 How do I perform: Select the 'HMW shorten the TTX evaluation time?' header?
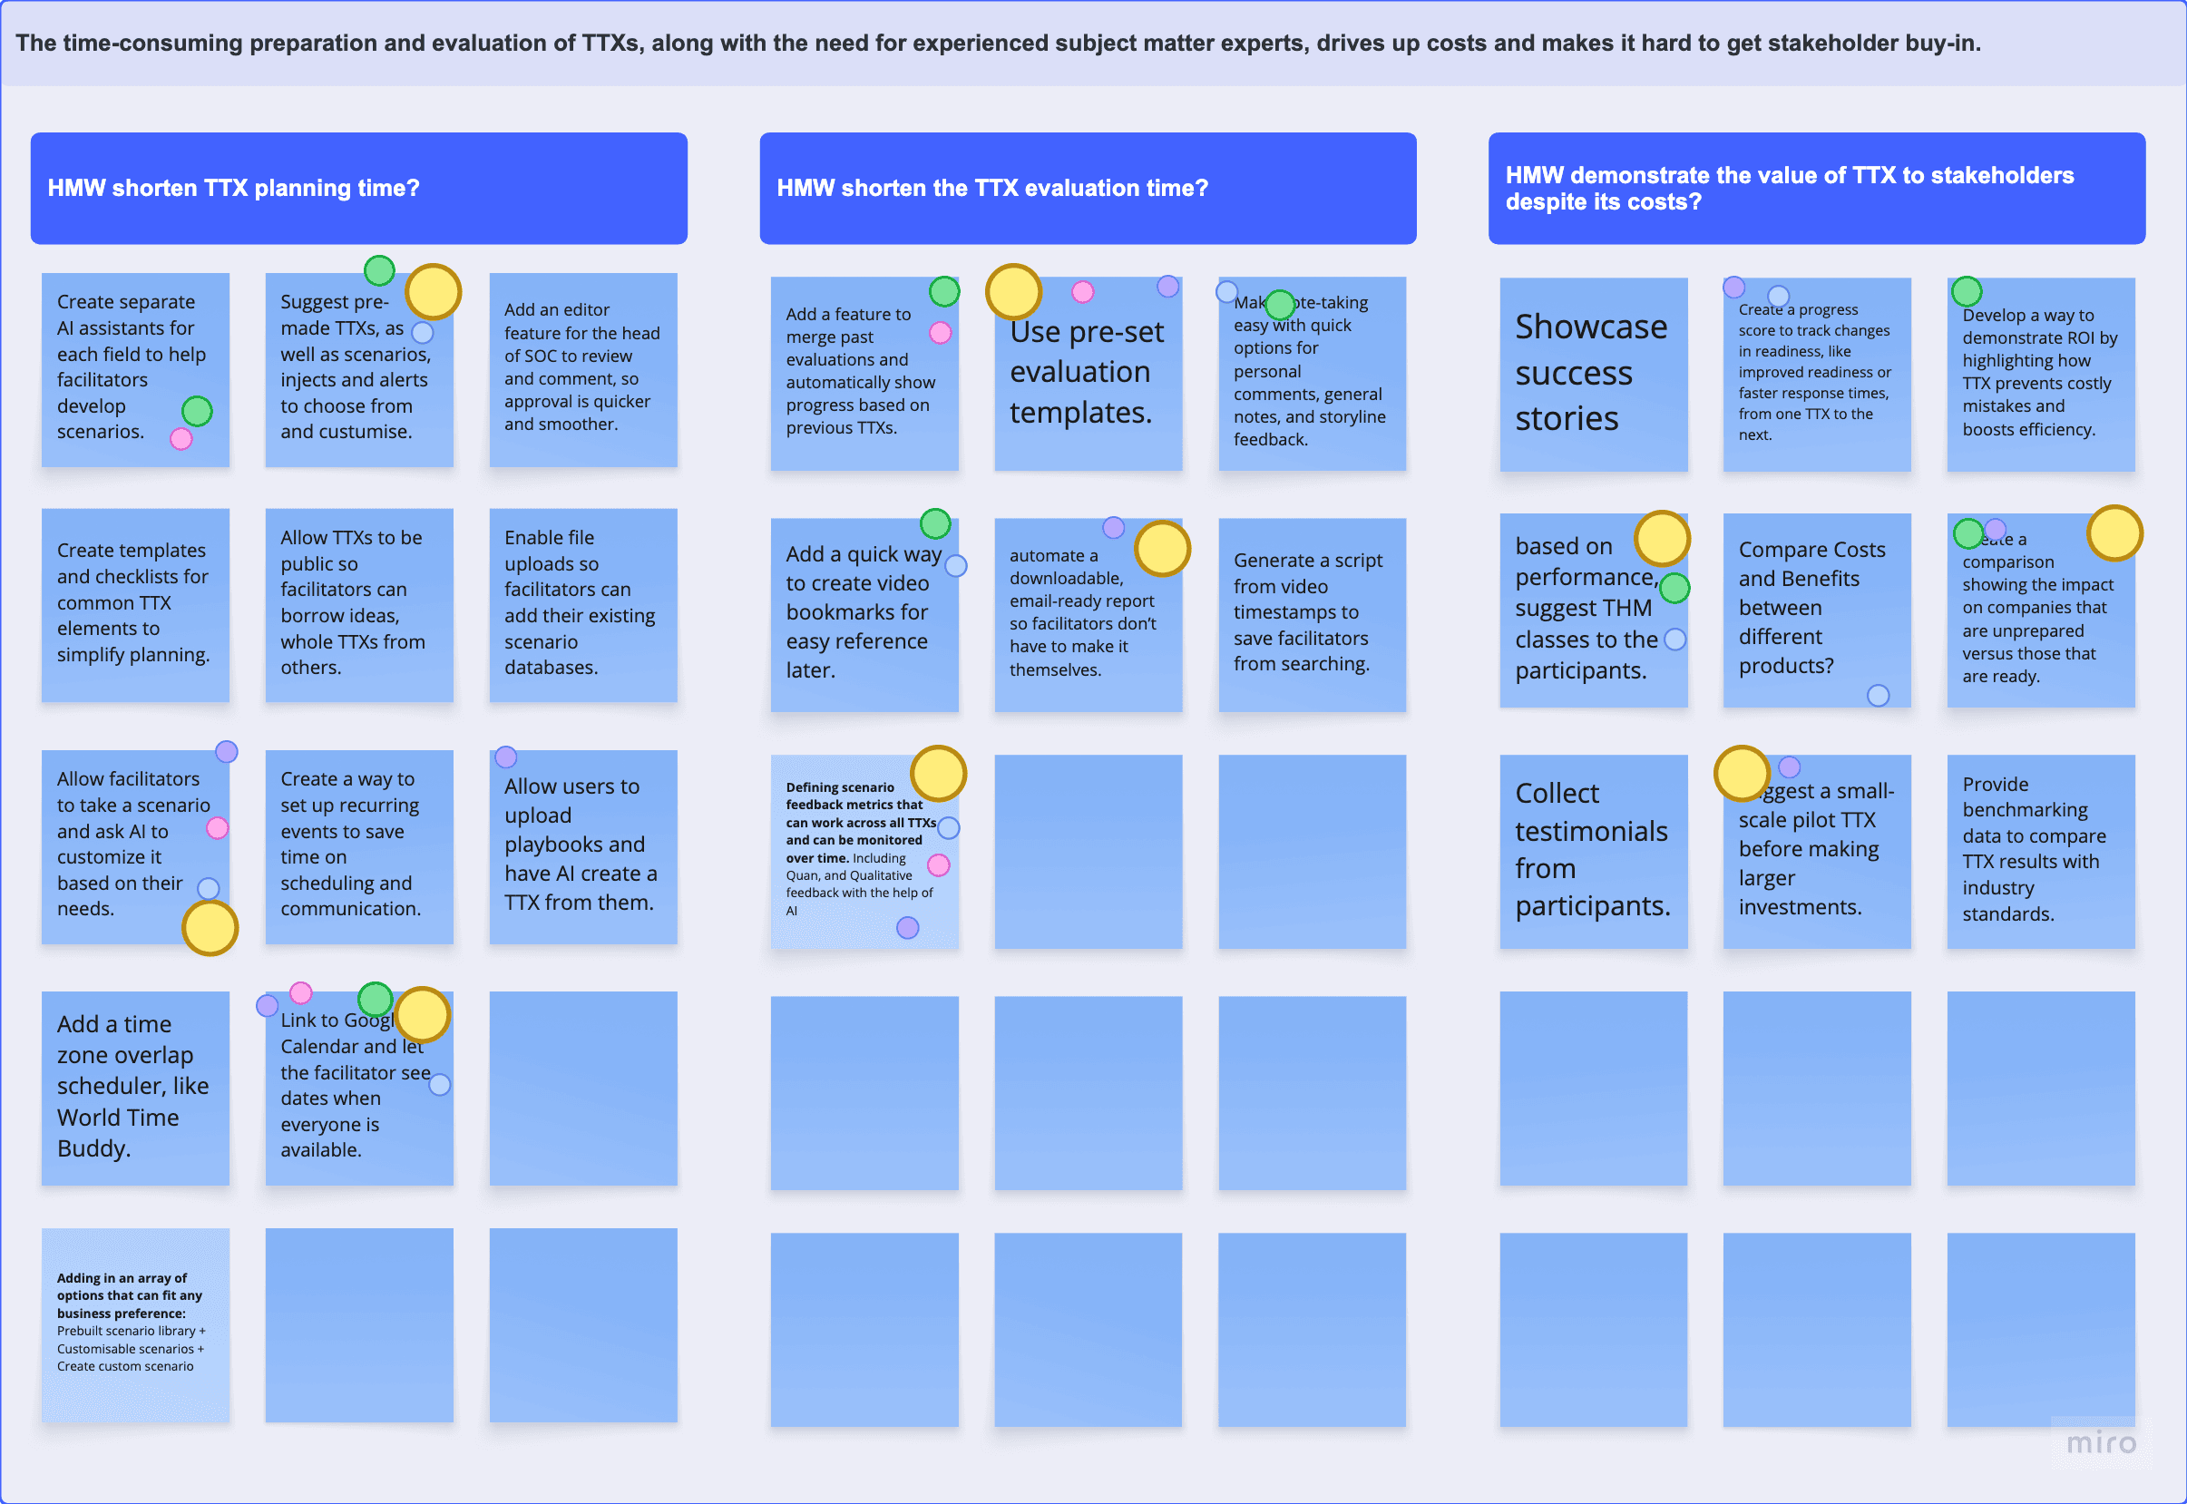pos(1087,188)
